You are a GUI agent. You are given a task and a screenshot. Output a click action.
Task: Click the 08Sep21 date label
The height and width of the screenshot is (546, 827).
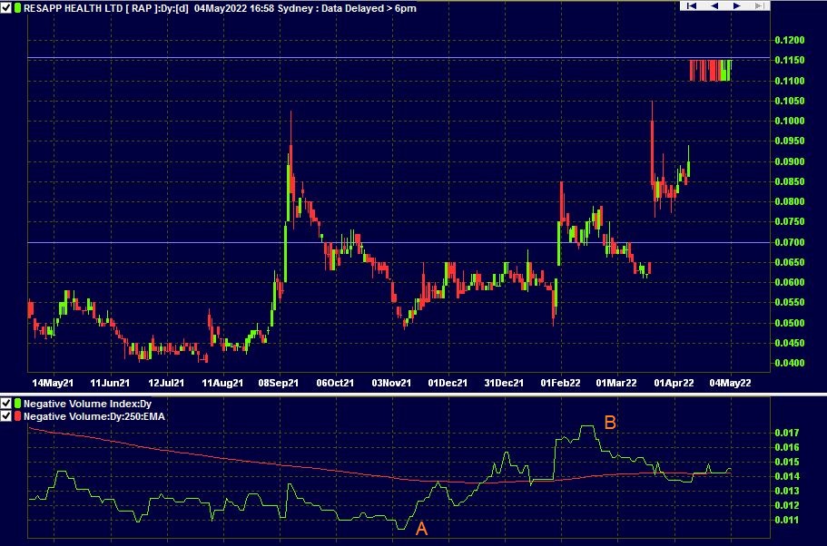point(279,383)
